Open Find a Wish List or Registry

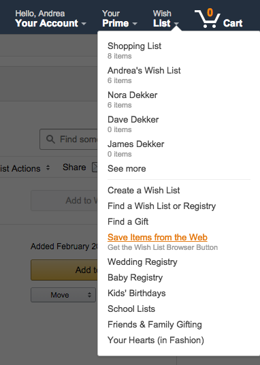[161, 206]
